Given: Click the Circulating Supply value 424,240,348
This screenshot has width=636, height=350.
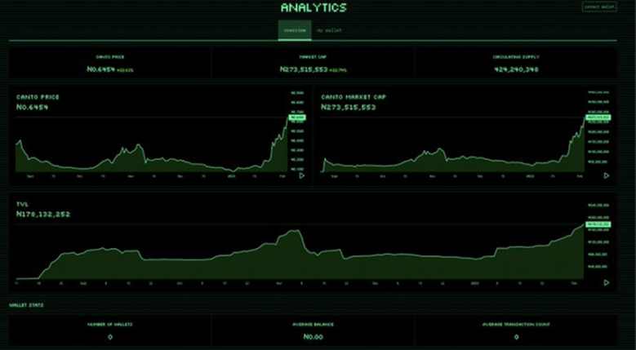Looking at the screenshot, I should click(516, 69).
